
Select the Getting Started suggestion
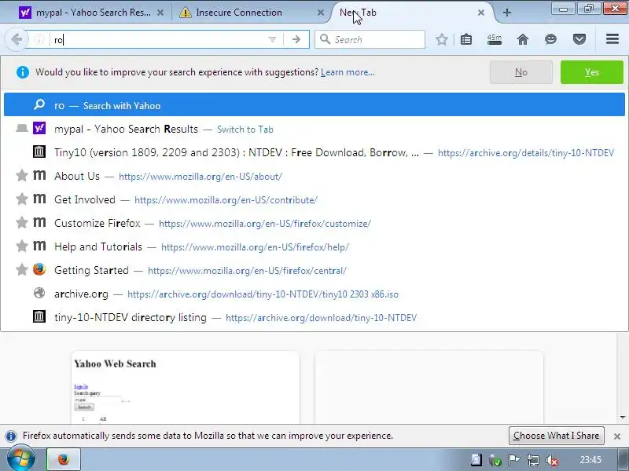pyautogui.click(x=314, y=270)
